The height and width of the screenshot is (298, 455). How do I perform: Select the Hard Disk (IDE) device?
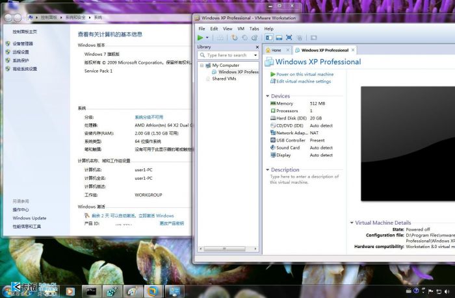[296, 118]
